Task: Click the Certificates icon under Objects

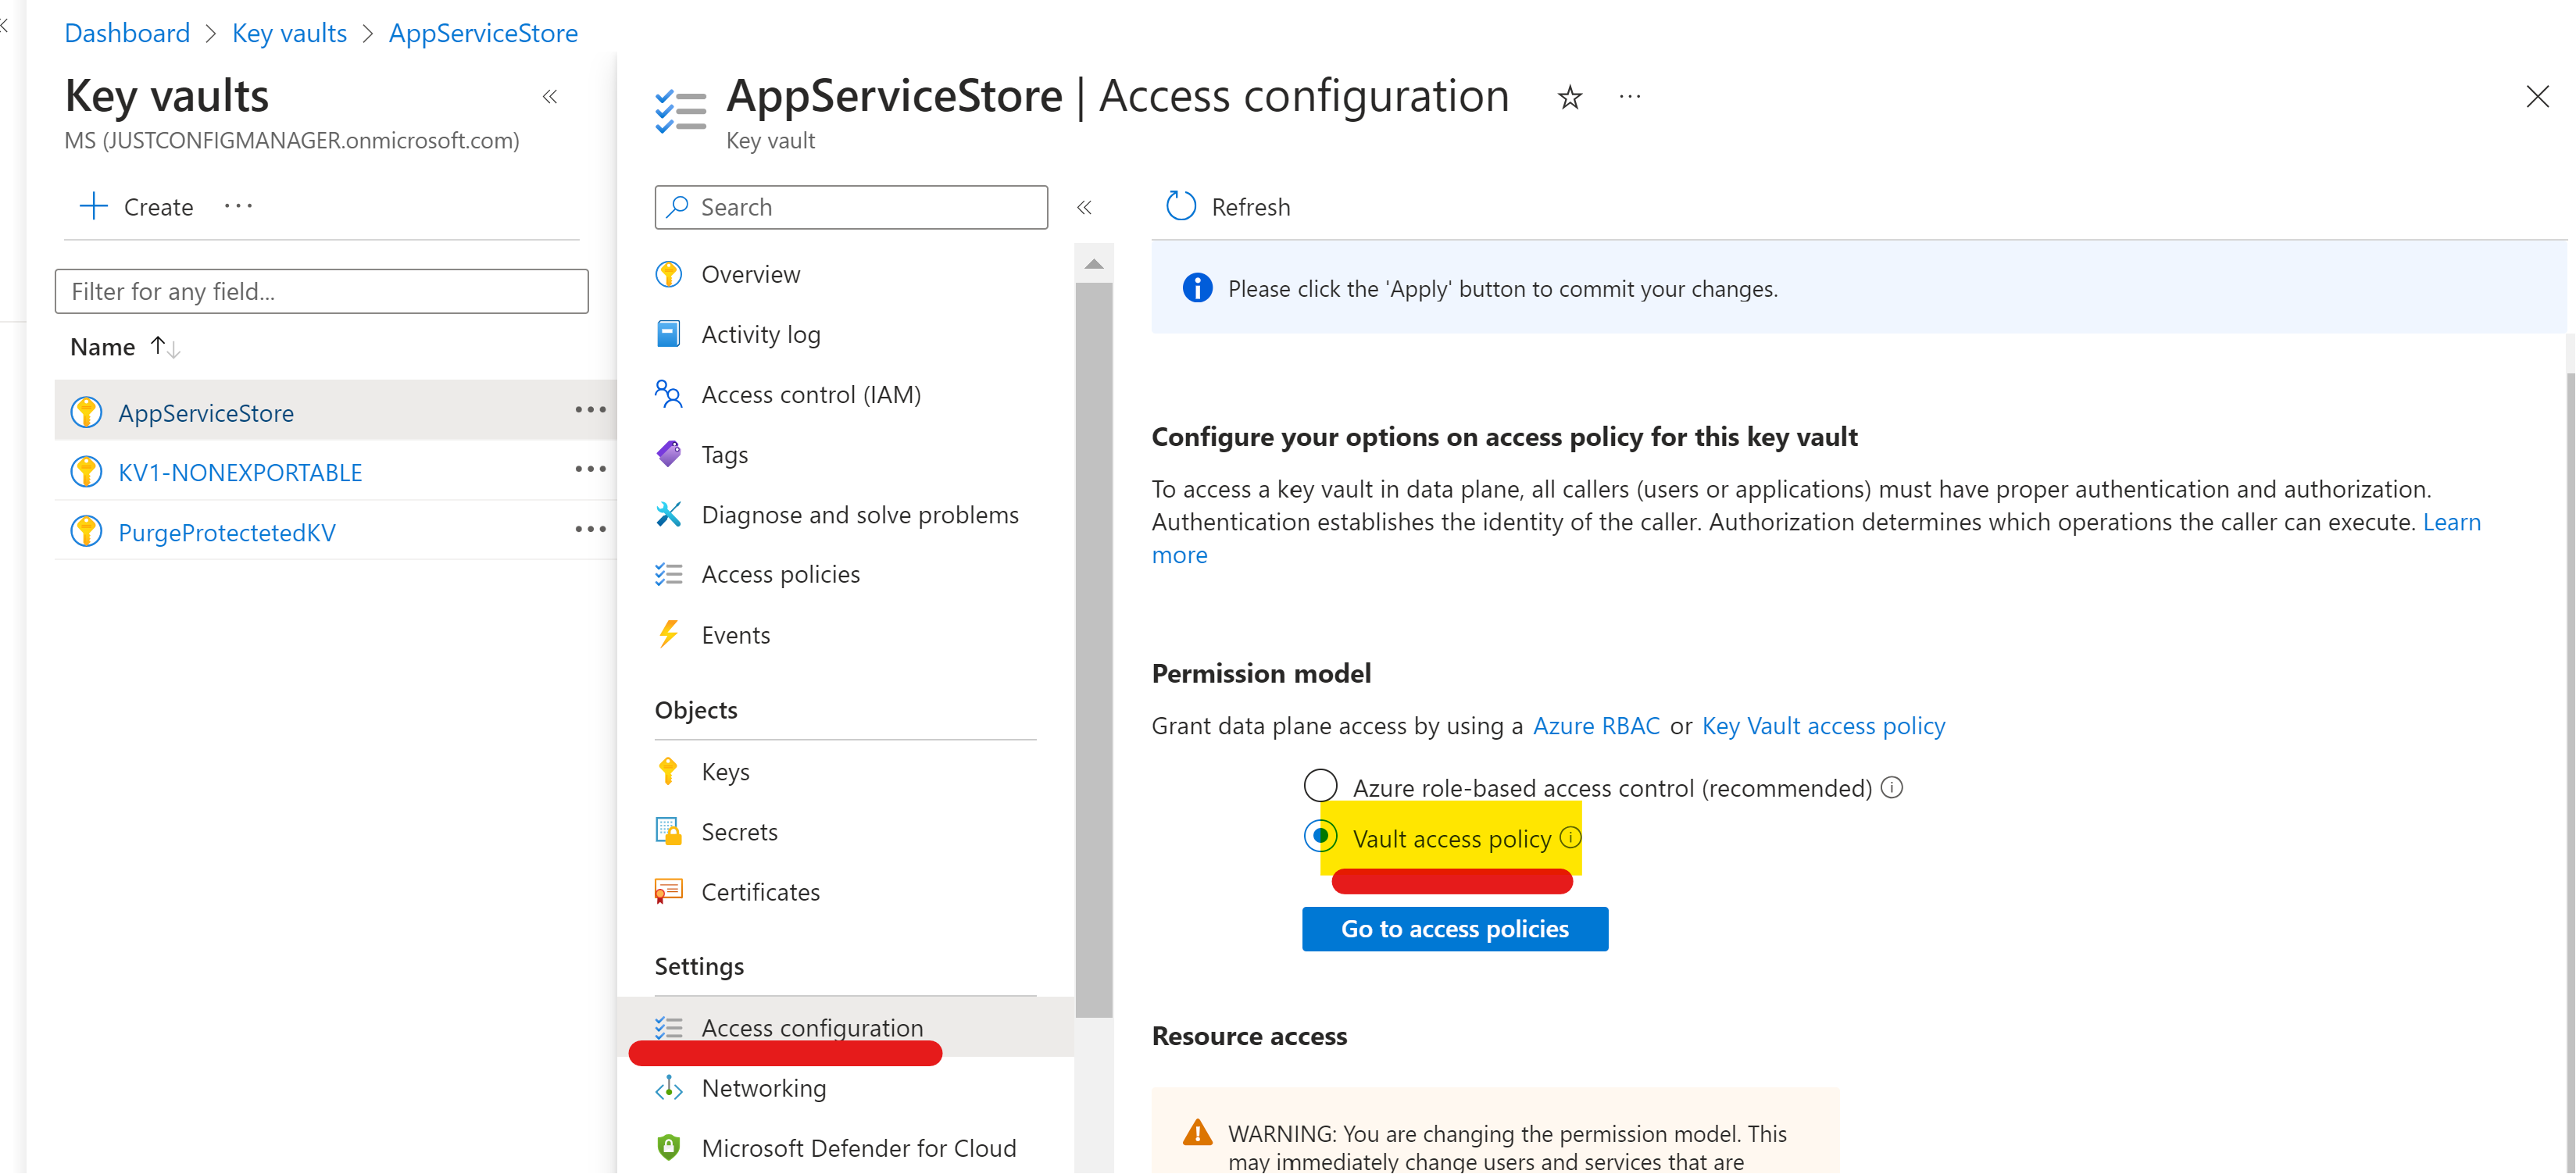Action: pos(669,891)
